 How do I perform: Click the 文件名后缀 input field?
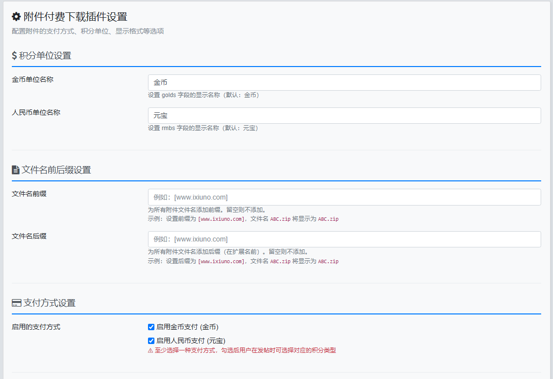pos(344,239)
